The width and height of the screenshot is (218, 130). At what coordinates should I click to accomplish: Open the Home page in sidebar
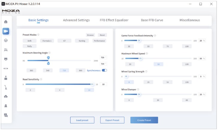click(6, 22)
